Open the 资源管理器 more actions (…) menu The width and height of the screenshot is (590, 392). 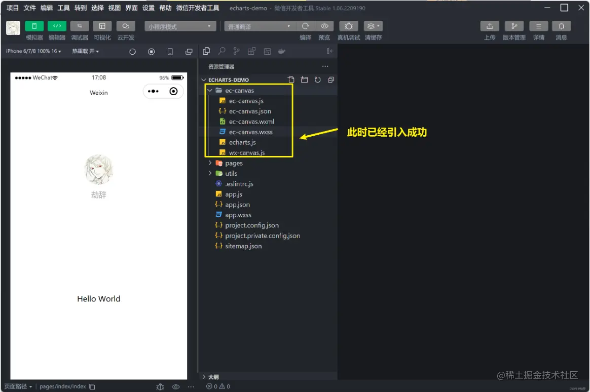tap(325, 66)
